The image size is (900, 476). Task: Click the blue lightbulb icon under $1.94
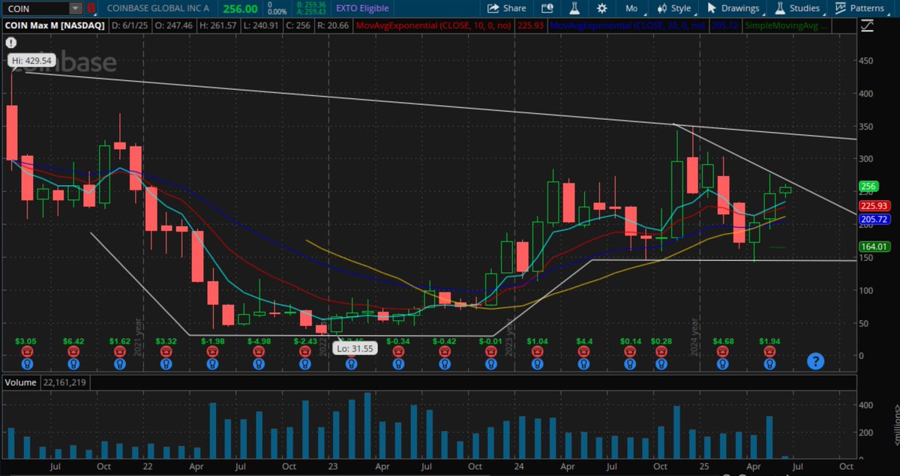click(769, 364)
